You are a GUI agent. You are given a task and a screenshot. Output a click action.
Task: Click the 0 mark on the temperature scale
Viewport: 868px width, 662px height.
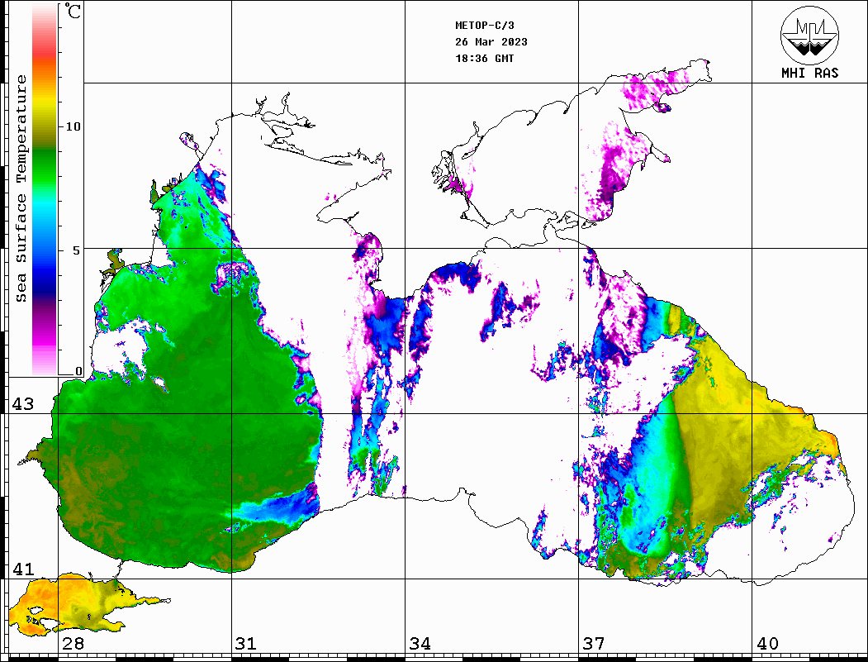[78, 371]
